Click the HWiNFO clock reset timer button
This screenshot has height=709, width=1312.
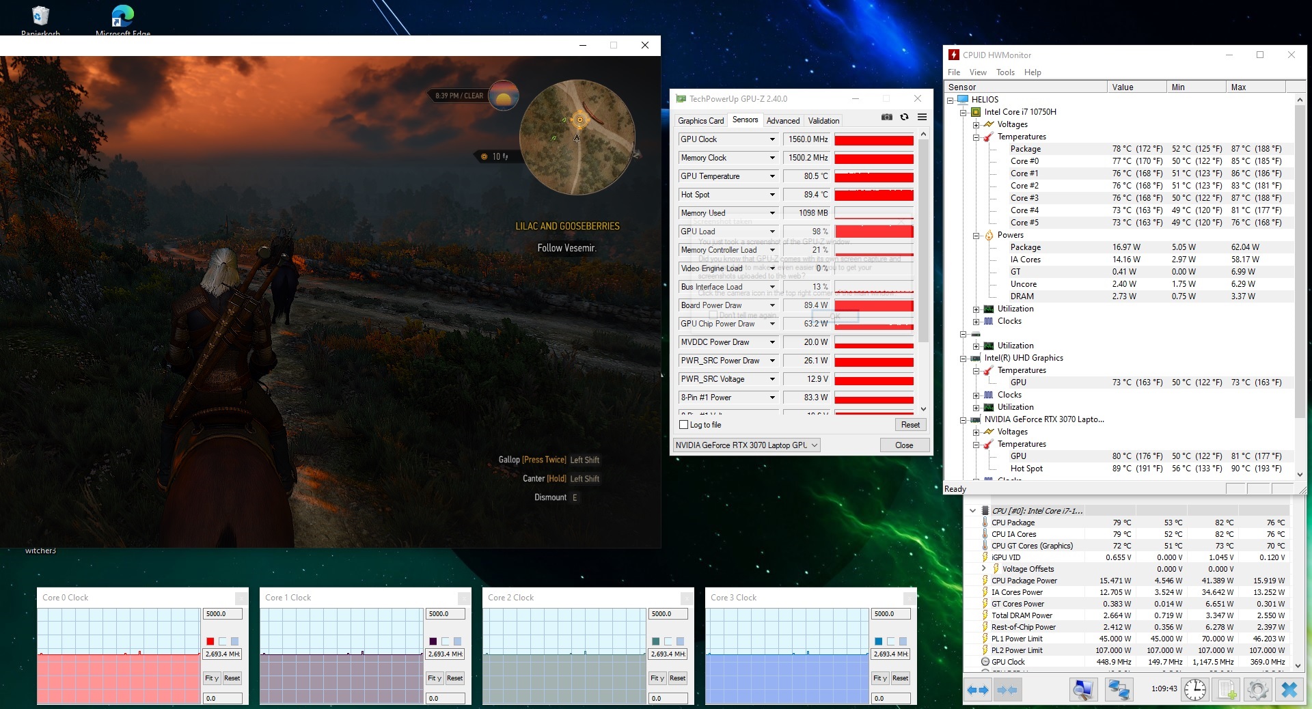point(1195,690)
